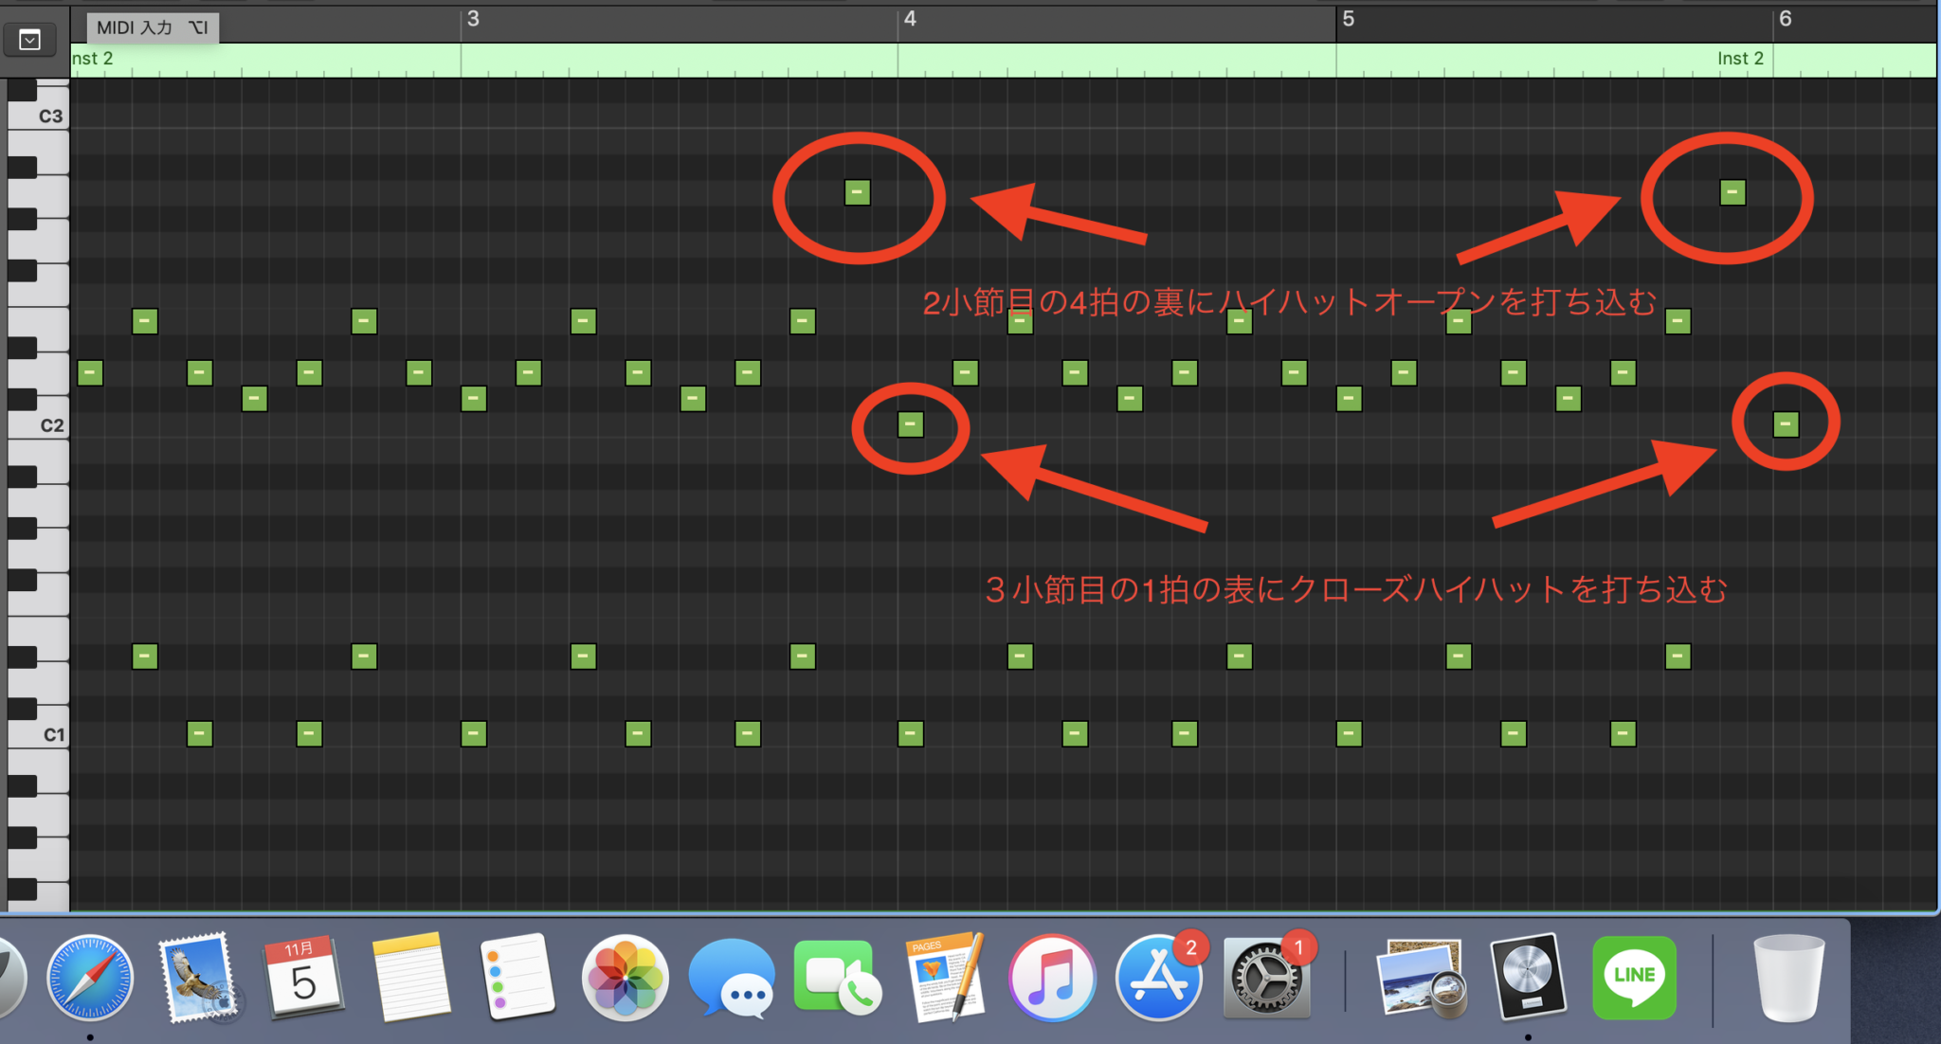
Task: Open the Photos app in dock
Action: [x=625, y=978]
